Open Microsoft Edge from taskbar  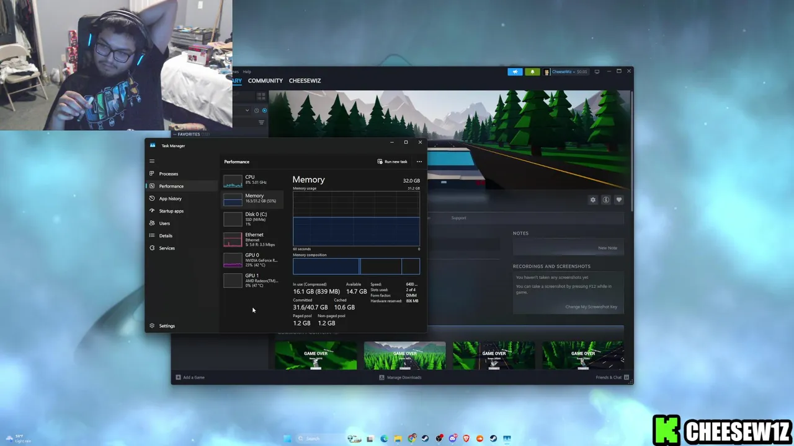click(x=384, y=439)
